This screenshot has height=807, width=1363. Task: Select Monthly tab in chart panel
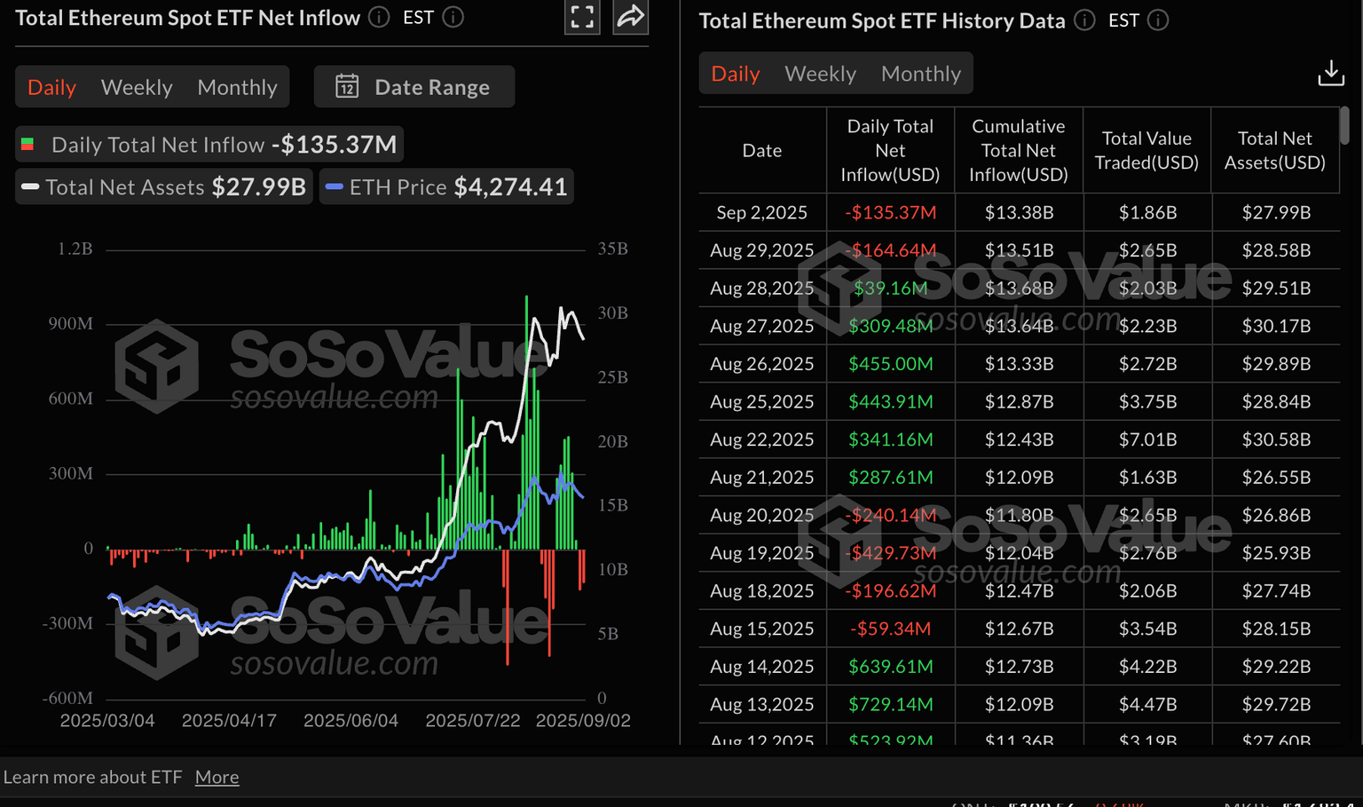pos(237,87)
